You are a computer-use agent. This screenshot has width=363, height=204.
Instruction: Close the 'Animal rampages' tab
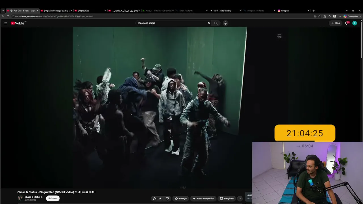[x=71, y=11]
